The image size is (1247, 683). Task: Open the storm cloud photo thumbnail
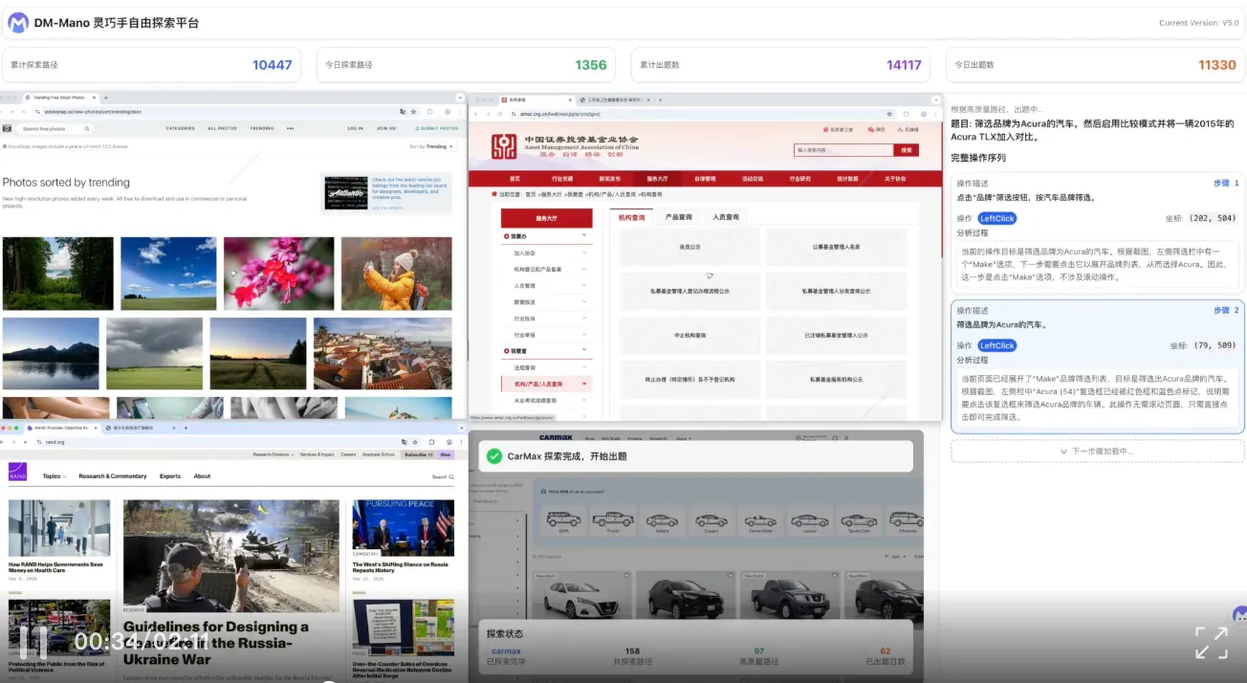154,353
